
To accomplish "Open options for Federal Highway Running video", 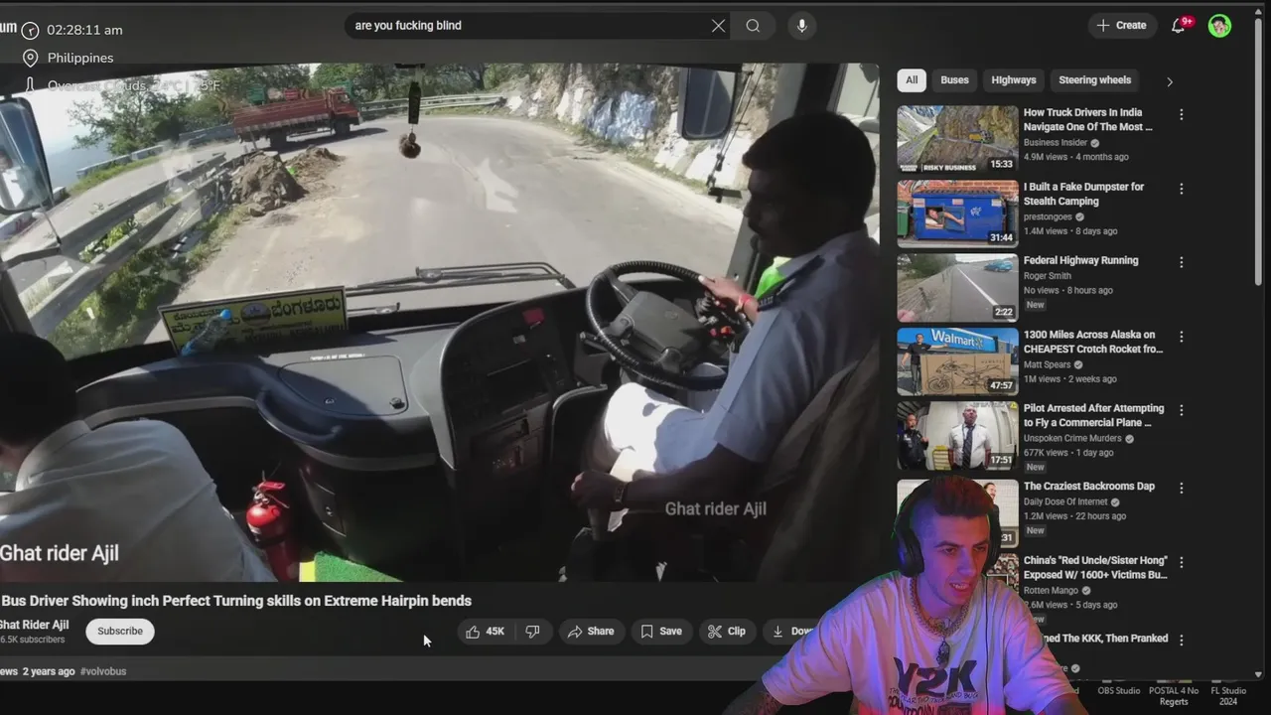I will coord(1181,262).
